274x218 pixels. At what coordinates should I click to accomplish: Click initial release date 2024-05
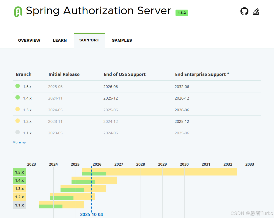pos(55,110)
